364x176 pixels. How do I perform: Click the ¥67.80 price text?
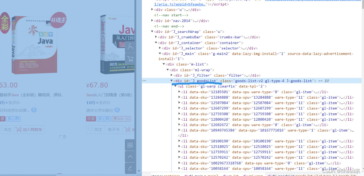(97, 85)
